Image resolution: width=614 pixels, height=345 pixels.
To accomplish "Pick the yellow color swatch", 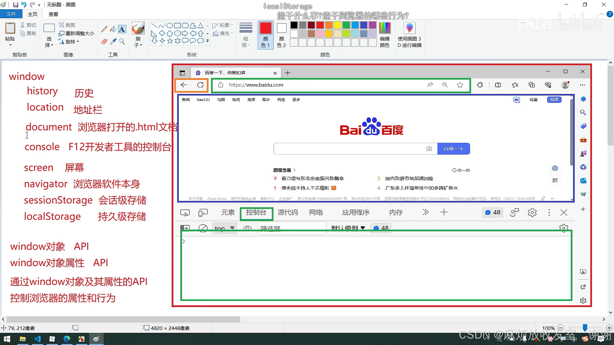I will tap(337, 25).
